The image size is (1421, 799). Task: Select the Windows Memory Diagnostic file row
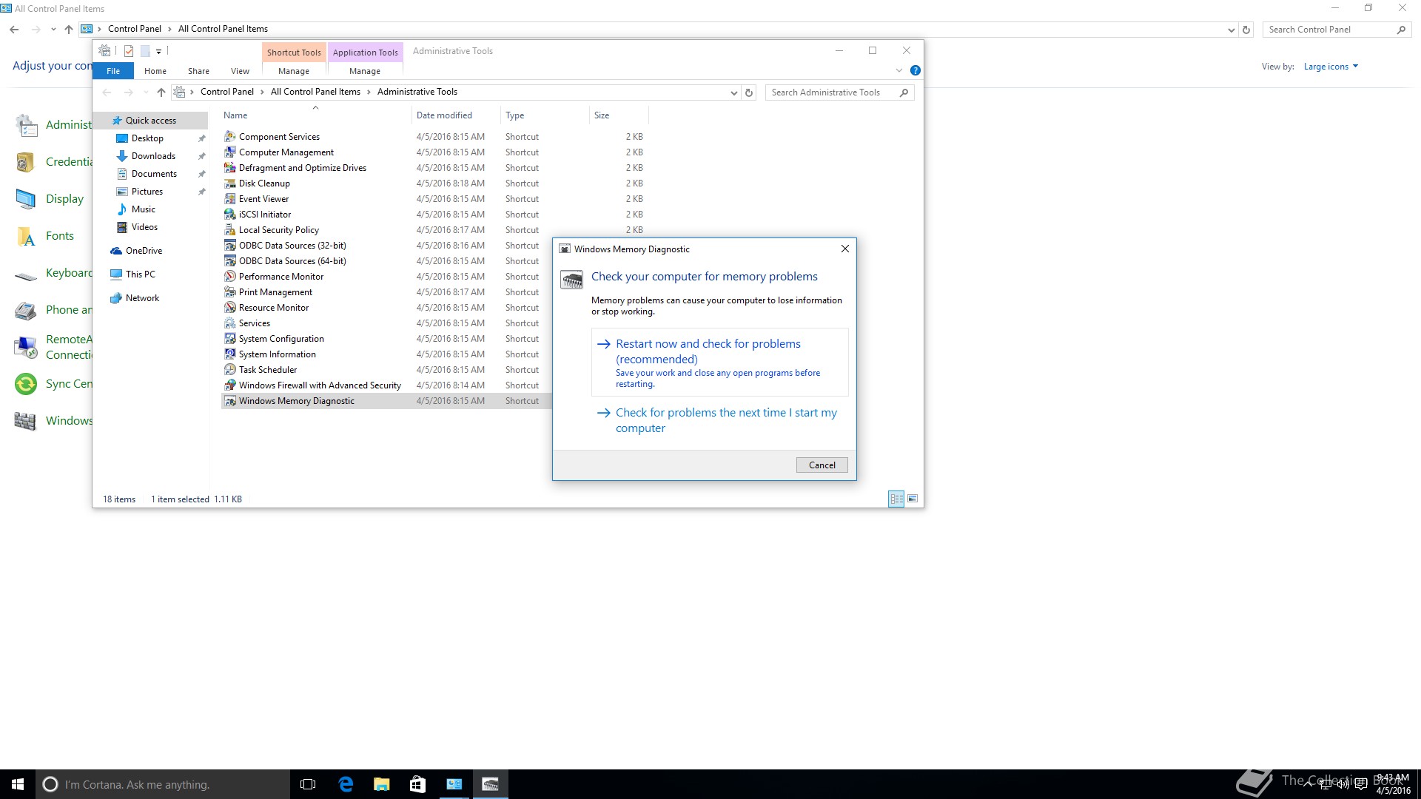[x=385, y=401]
